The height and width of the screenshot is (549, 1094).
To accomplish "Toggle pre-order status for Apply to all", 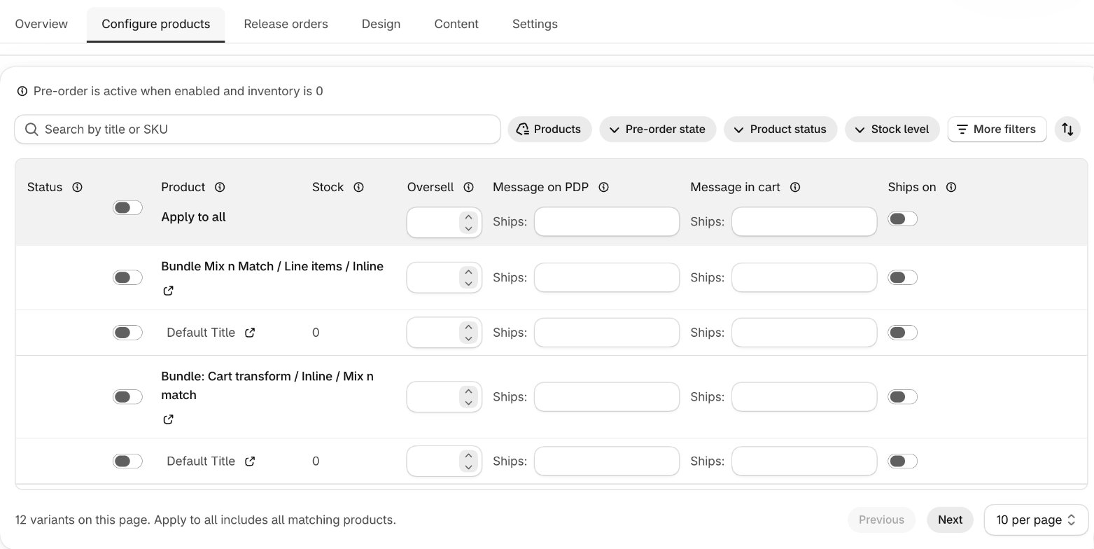I will click(x=127, y=207).
